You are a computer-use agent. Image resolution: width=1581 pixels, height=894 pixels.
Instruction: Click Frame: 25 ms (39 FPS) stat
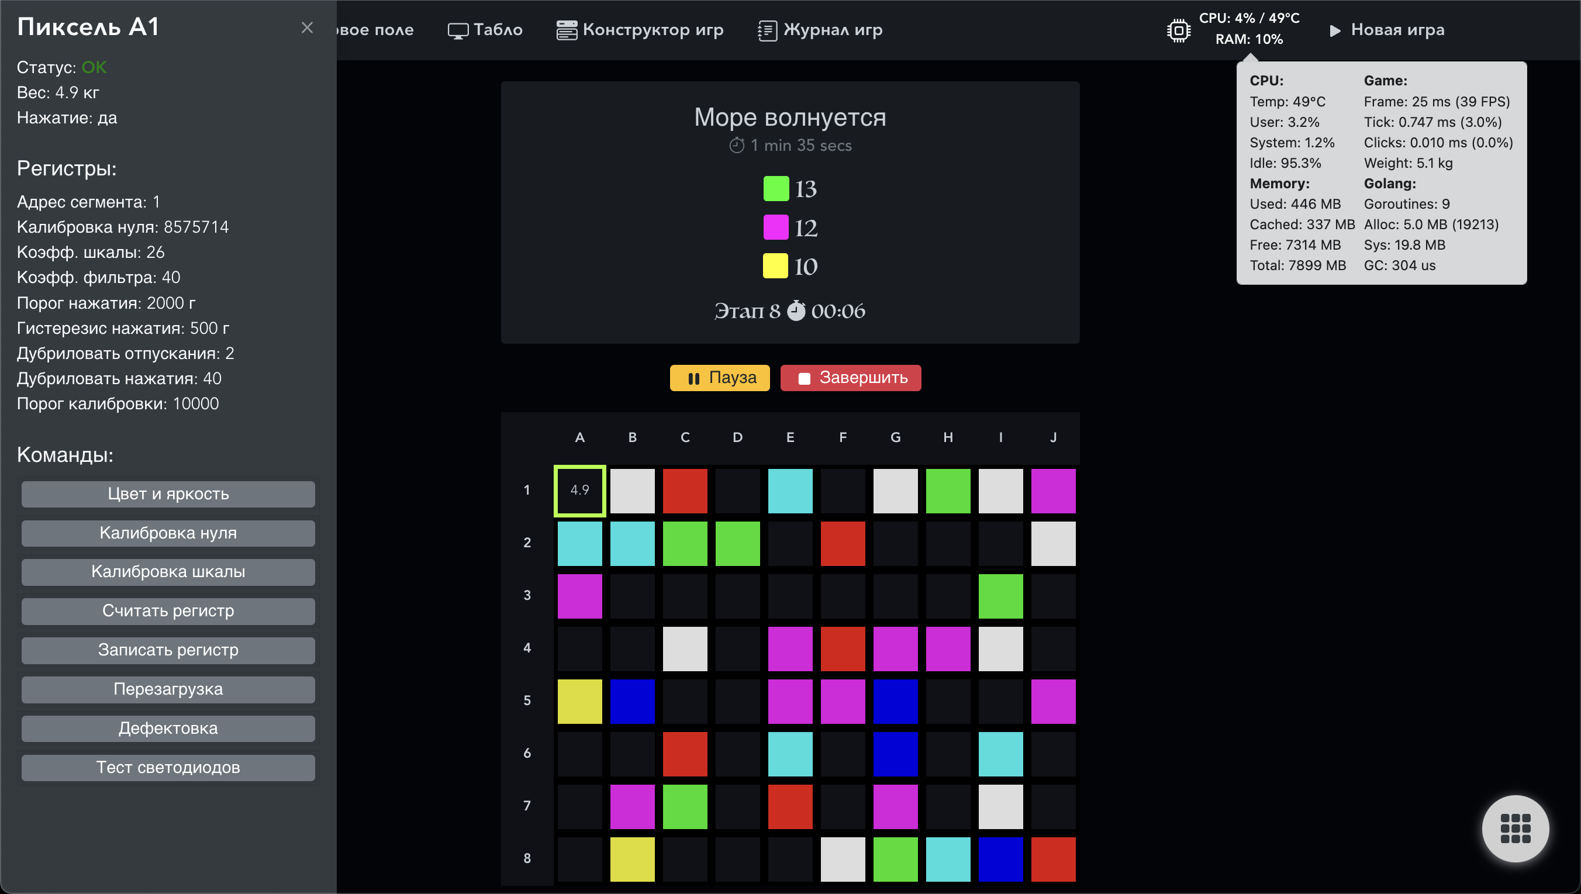coord(1437,101)
